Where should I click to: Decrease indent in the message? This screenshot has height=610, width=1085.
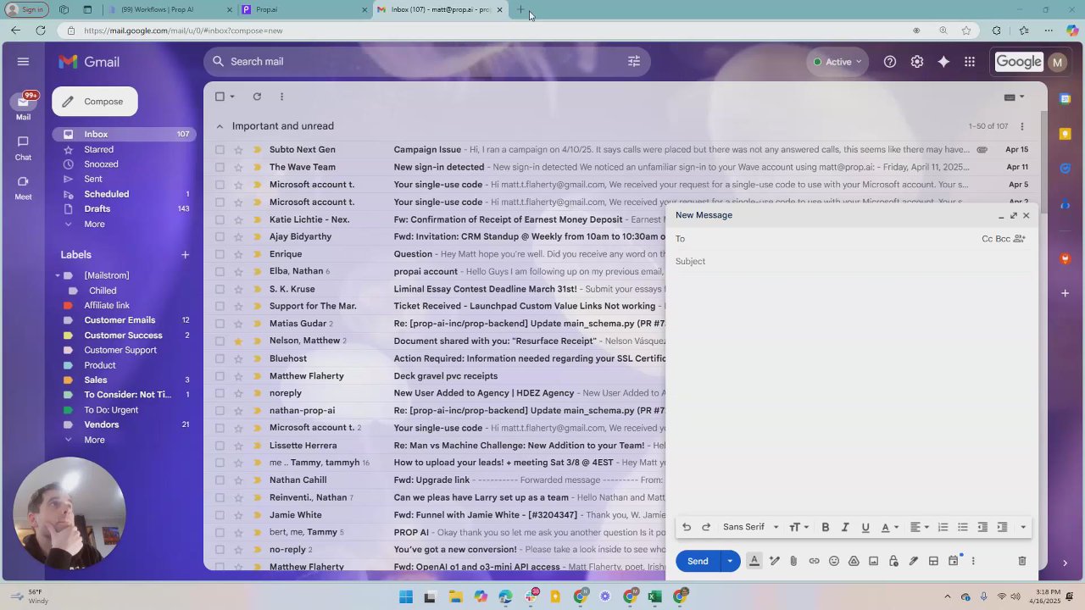click(982, 527)
